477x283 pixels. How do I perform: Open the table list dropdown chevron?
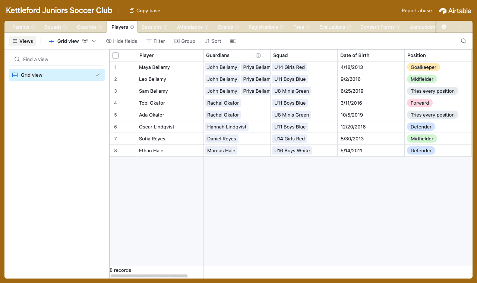point(459,27)
